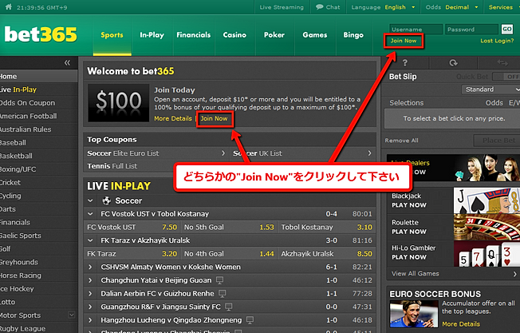The image size is (520, 333).
Task: Open Roulette Play Now card
Action: [453, 227]
